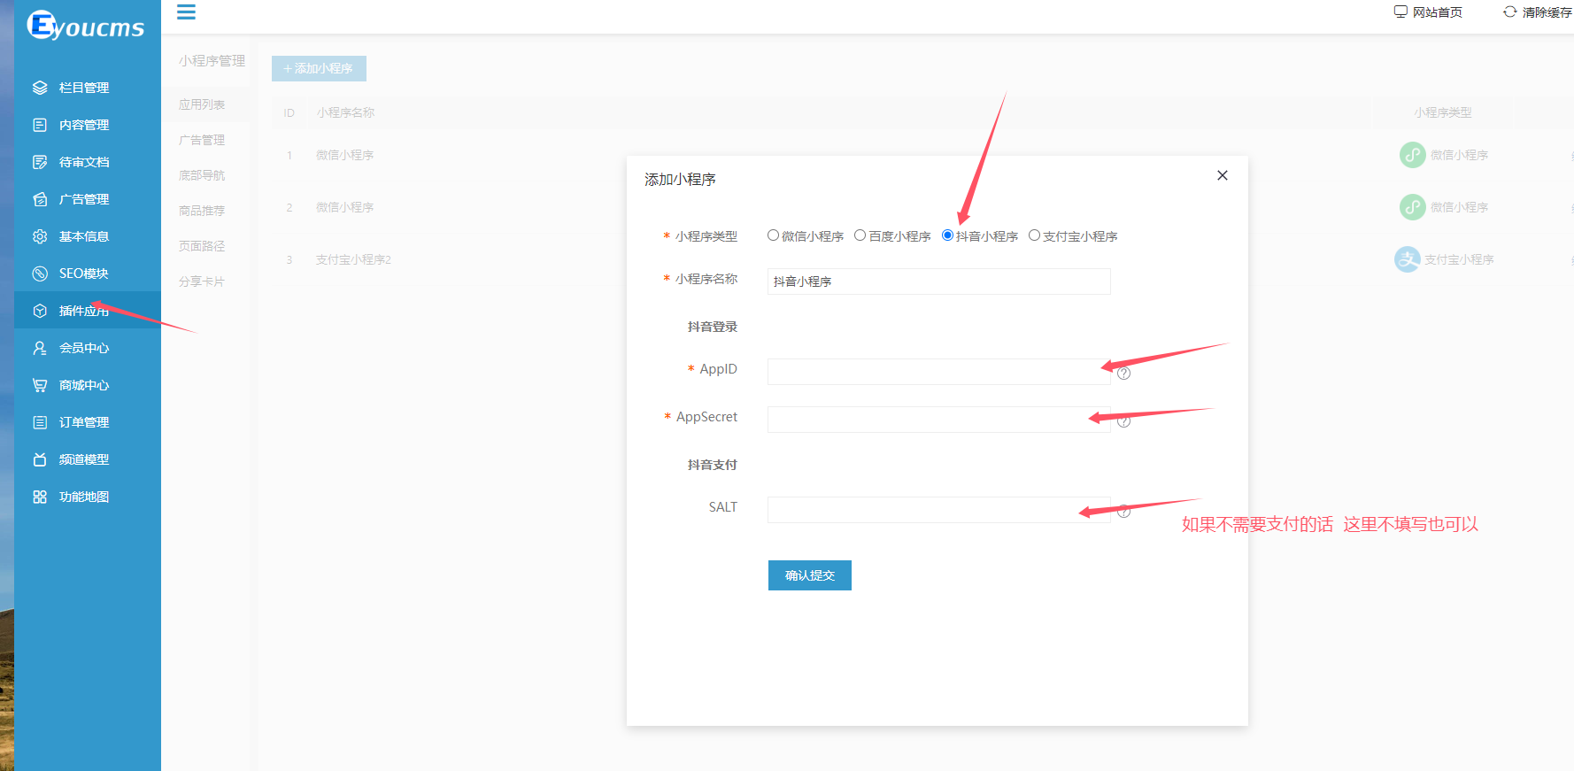Image resolution: width=1574 pixels, height=771 pixels.
Task: Switch to the 应用列表 submenu tab
Action: click(x=202, y=104)
